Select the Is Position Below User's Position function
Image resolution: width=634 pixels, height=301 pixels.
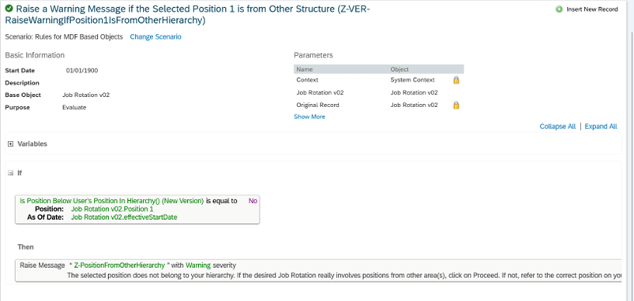(x=111, y=201)
